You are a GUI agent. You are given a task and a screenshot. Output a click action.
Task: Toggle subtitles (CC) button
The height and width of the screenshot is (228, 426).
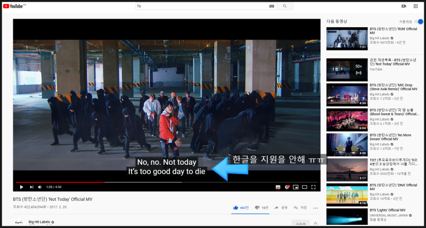[278, 187]
